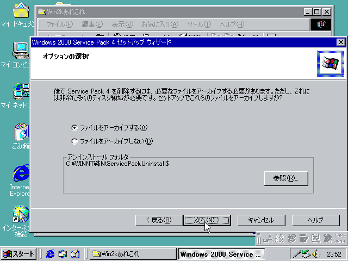
Task: Open お気に入り(A) menu in Win2kあれこれ window
Action: tap(160, 24)
